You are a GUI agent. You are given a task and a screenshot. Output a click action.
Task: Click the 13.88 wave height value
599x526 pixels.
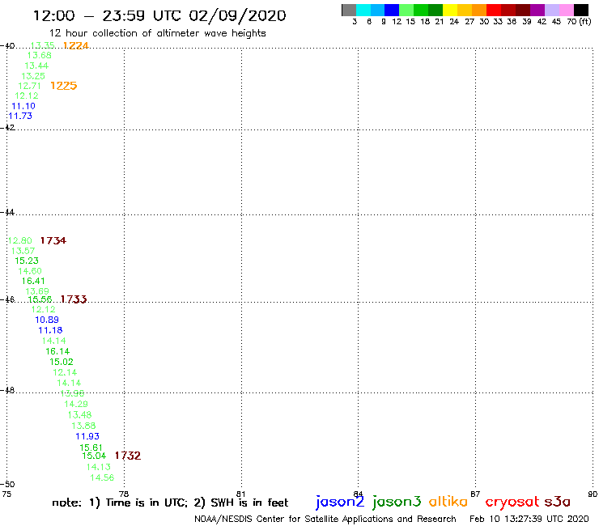point(83,426)
